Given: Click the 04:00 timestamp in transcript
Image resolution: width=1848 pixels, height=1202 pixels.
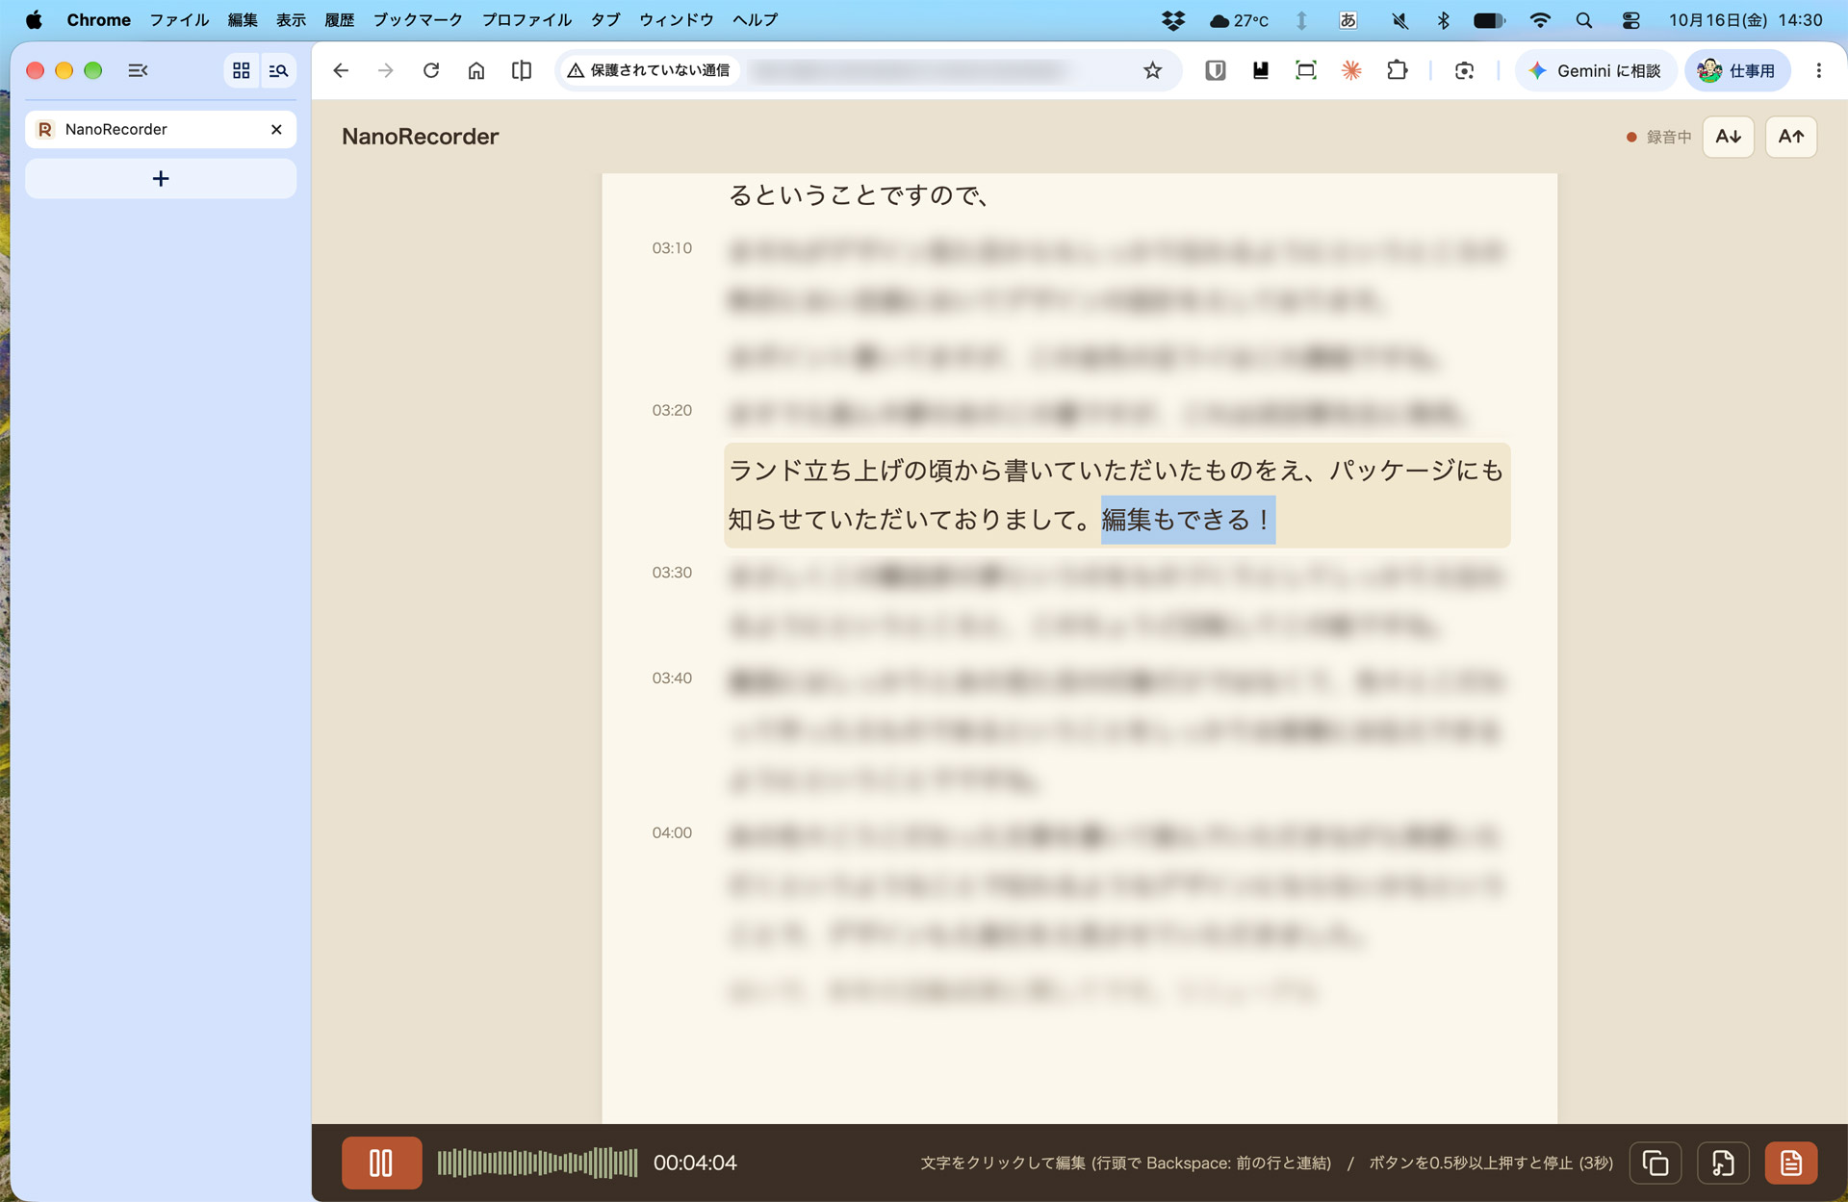Looking at the screenshot, I should click(672, 832).
